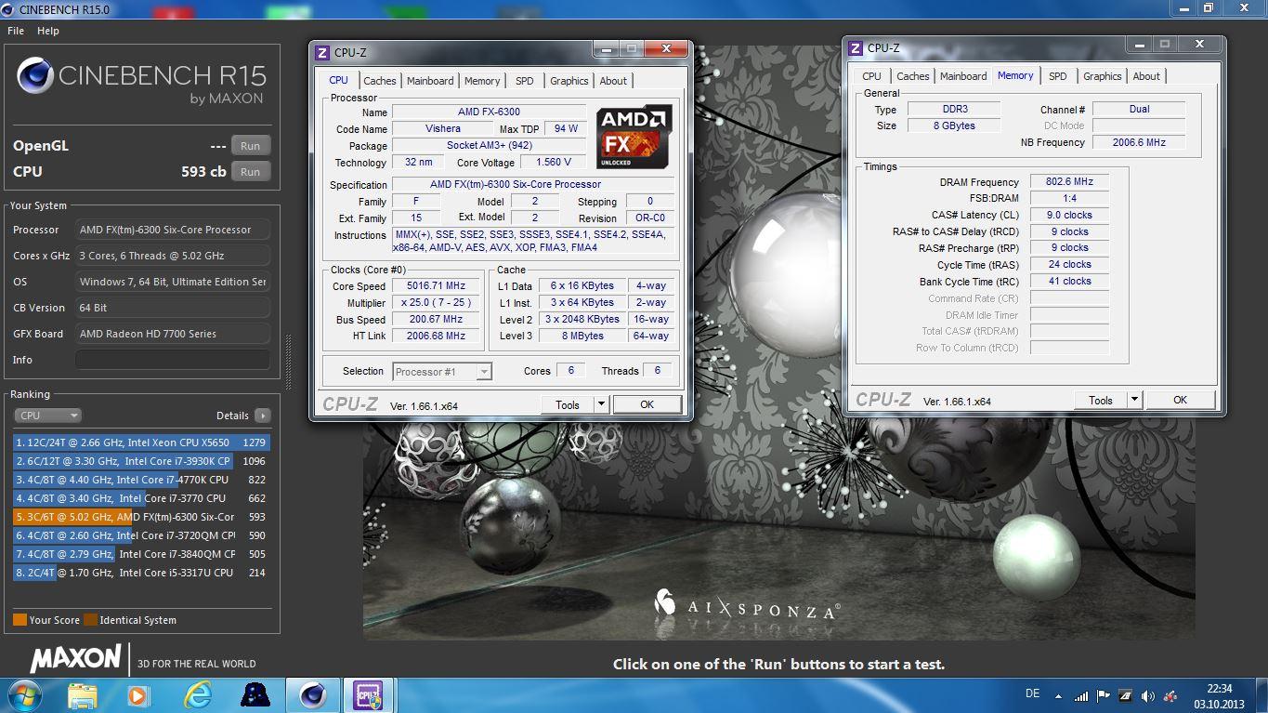1268x713 pixels.
Task: Click the Cinebench title bar icon
Action: 8,8
